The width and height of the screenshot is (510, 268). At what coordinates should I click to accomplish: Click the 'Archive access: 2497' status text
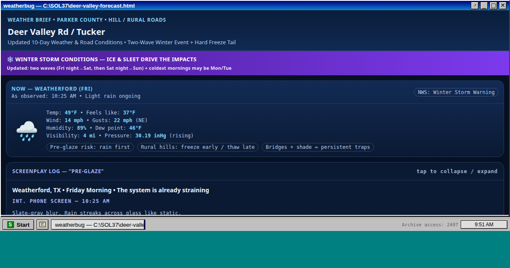pos(430,225)
